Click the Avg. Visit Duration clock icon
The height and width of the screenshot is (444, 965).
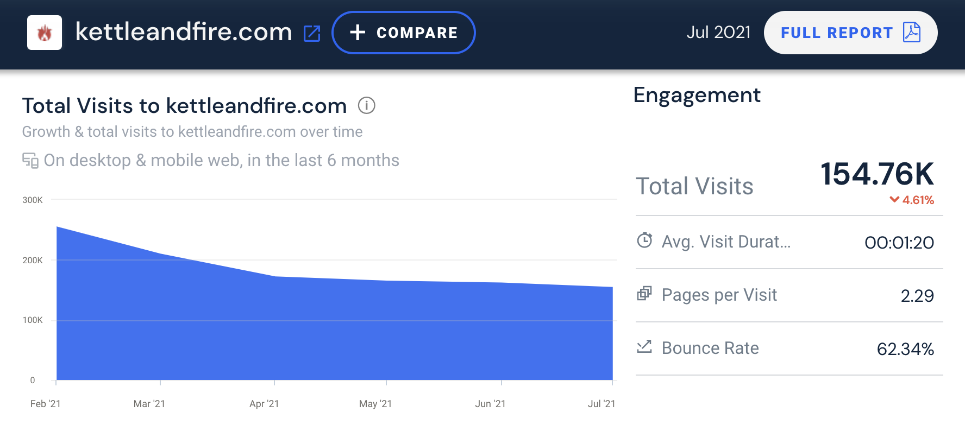pyautogui.click(x=644, y=240)
